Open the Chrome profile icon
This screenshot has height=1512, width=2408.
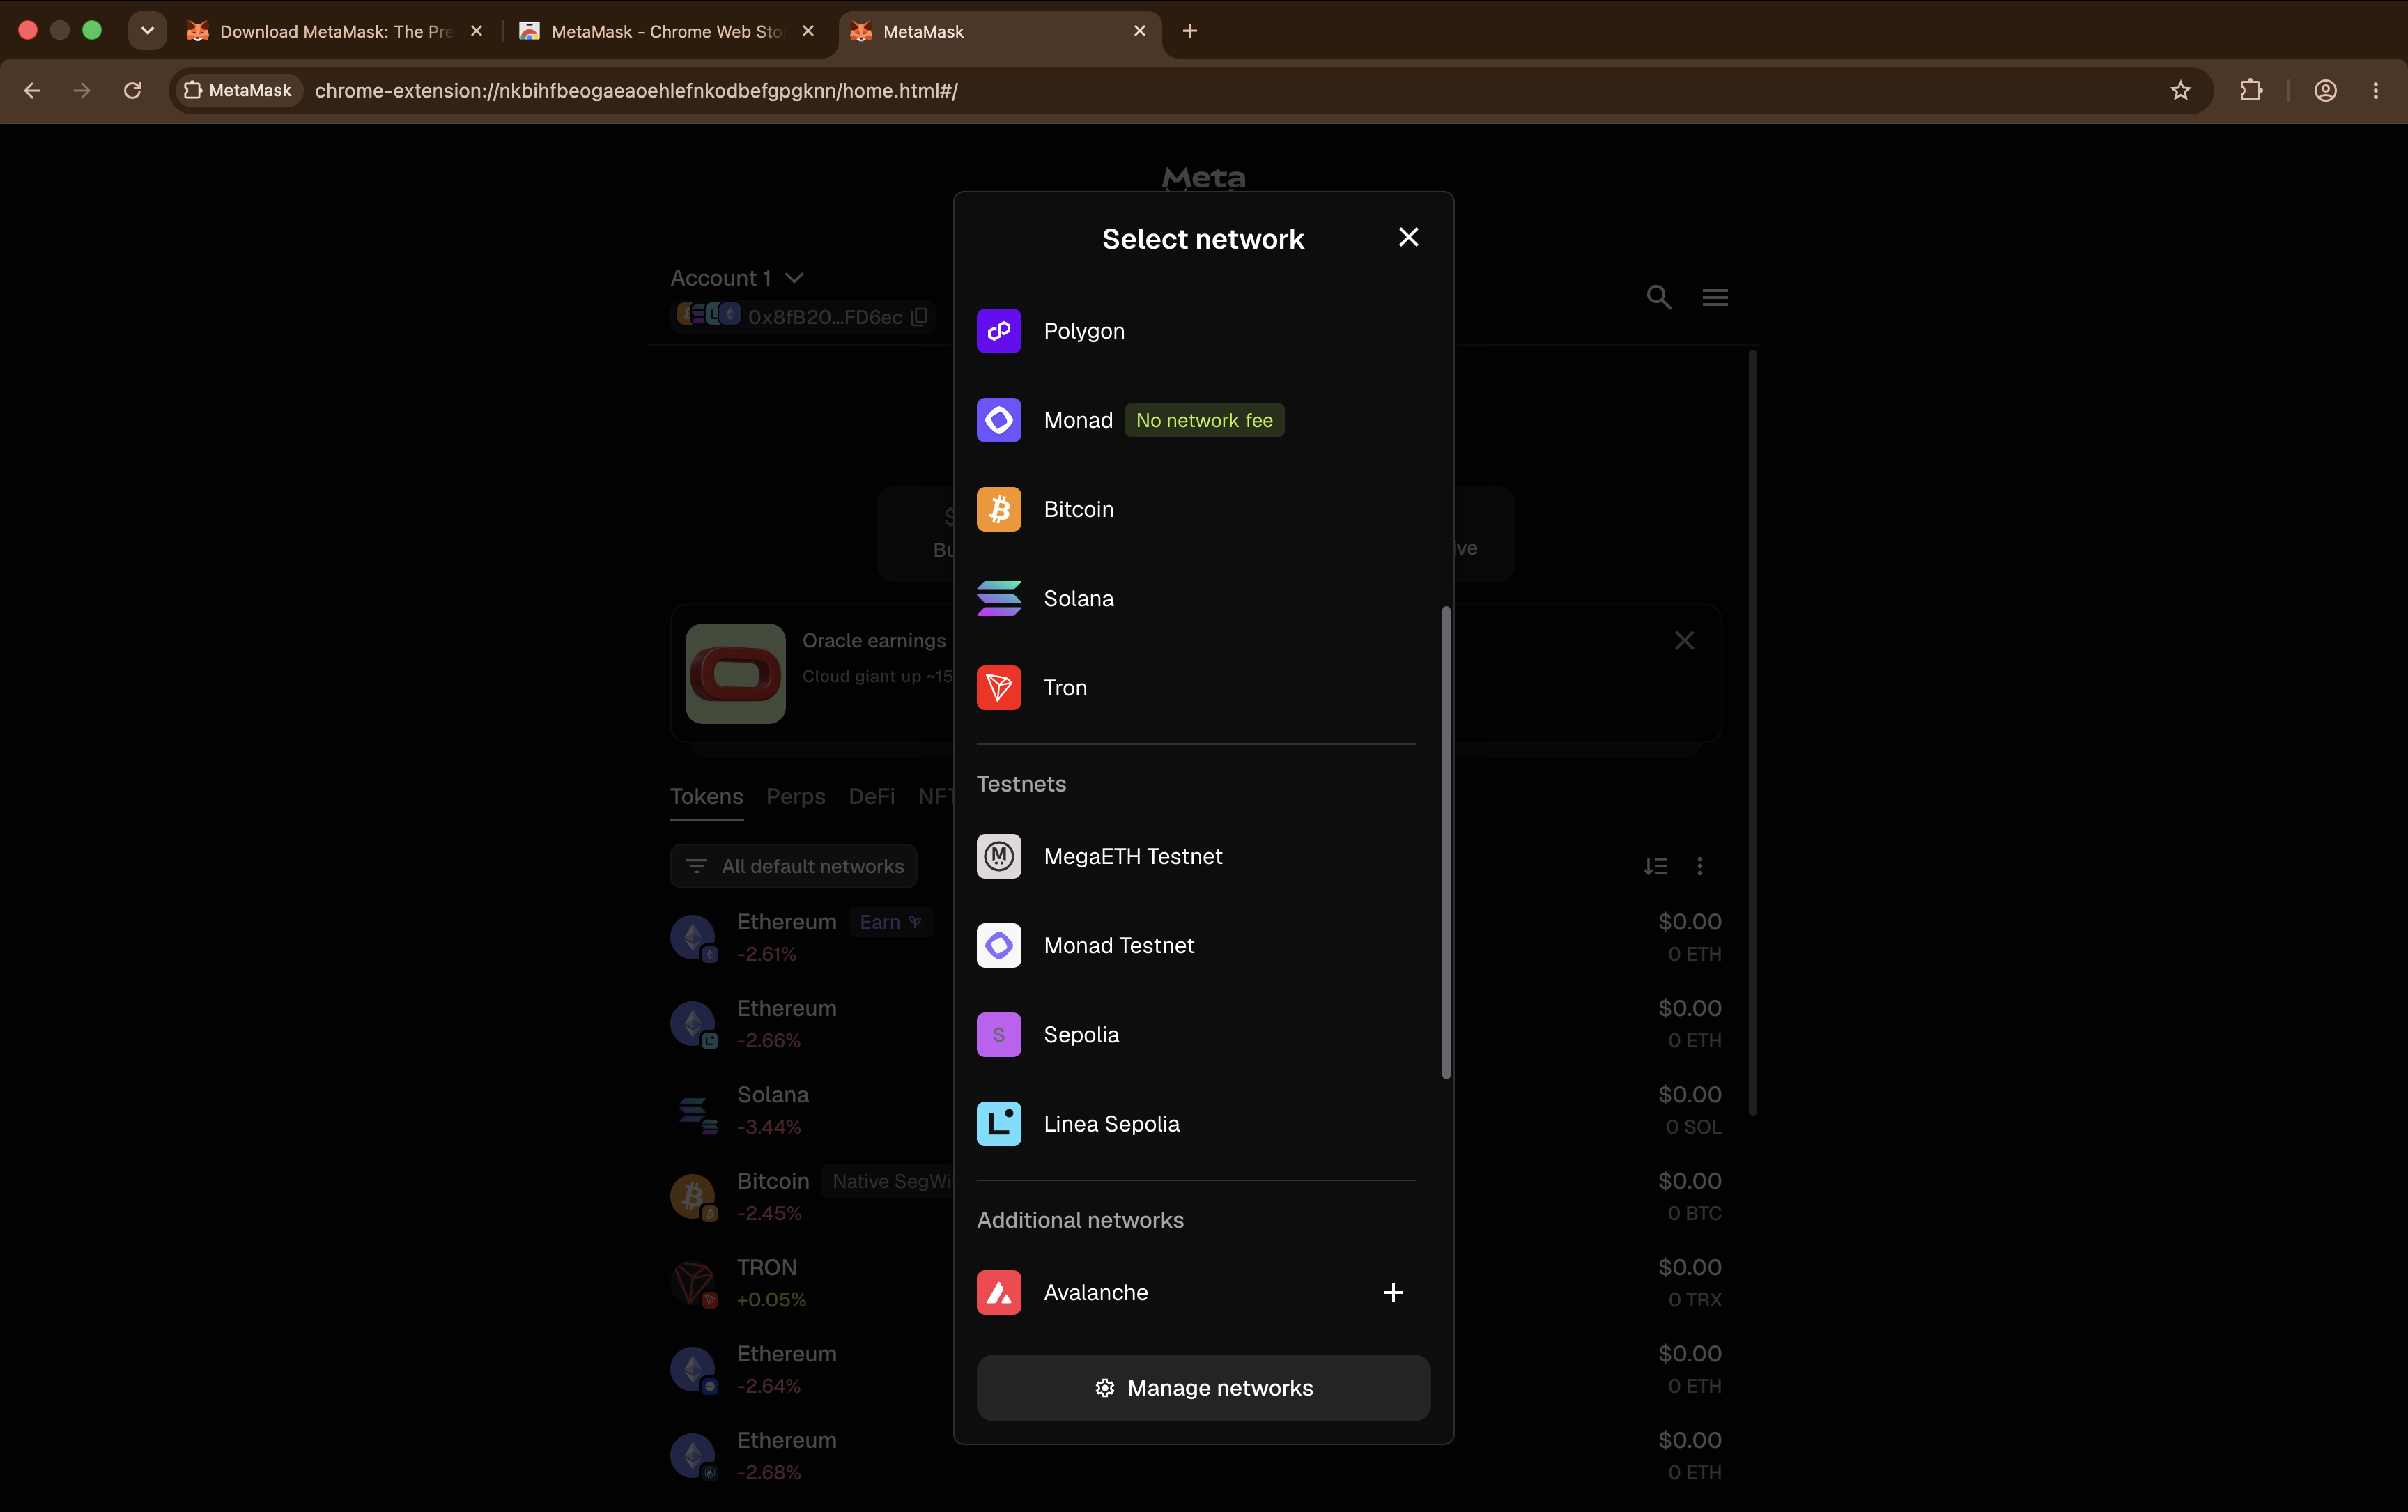coord(2325,91)
